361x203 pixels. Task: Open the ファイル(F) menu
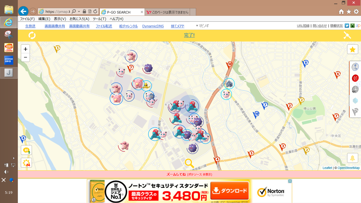point(27,19)
